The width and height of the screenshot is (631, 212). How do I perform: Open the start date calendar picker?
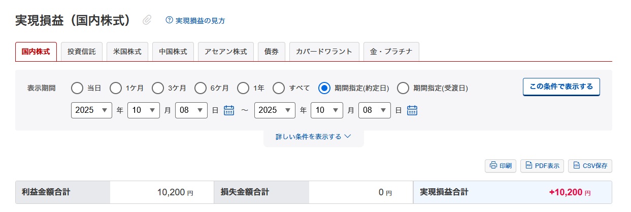tap(229, 110)
